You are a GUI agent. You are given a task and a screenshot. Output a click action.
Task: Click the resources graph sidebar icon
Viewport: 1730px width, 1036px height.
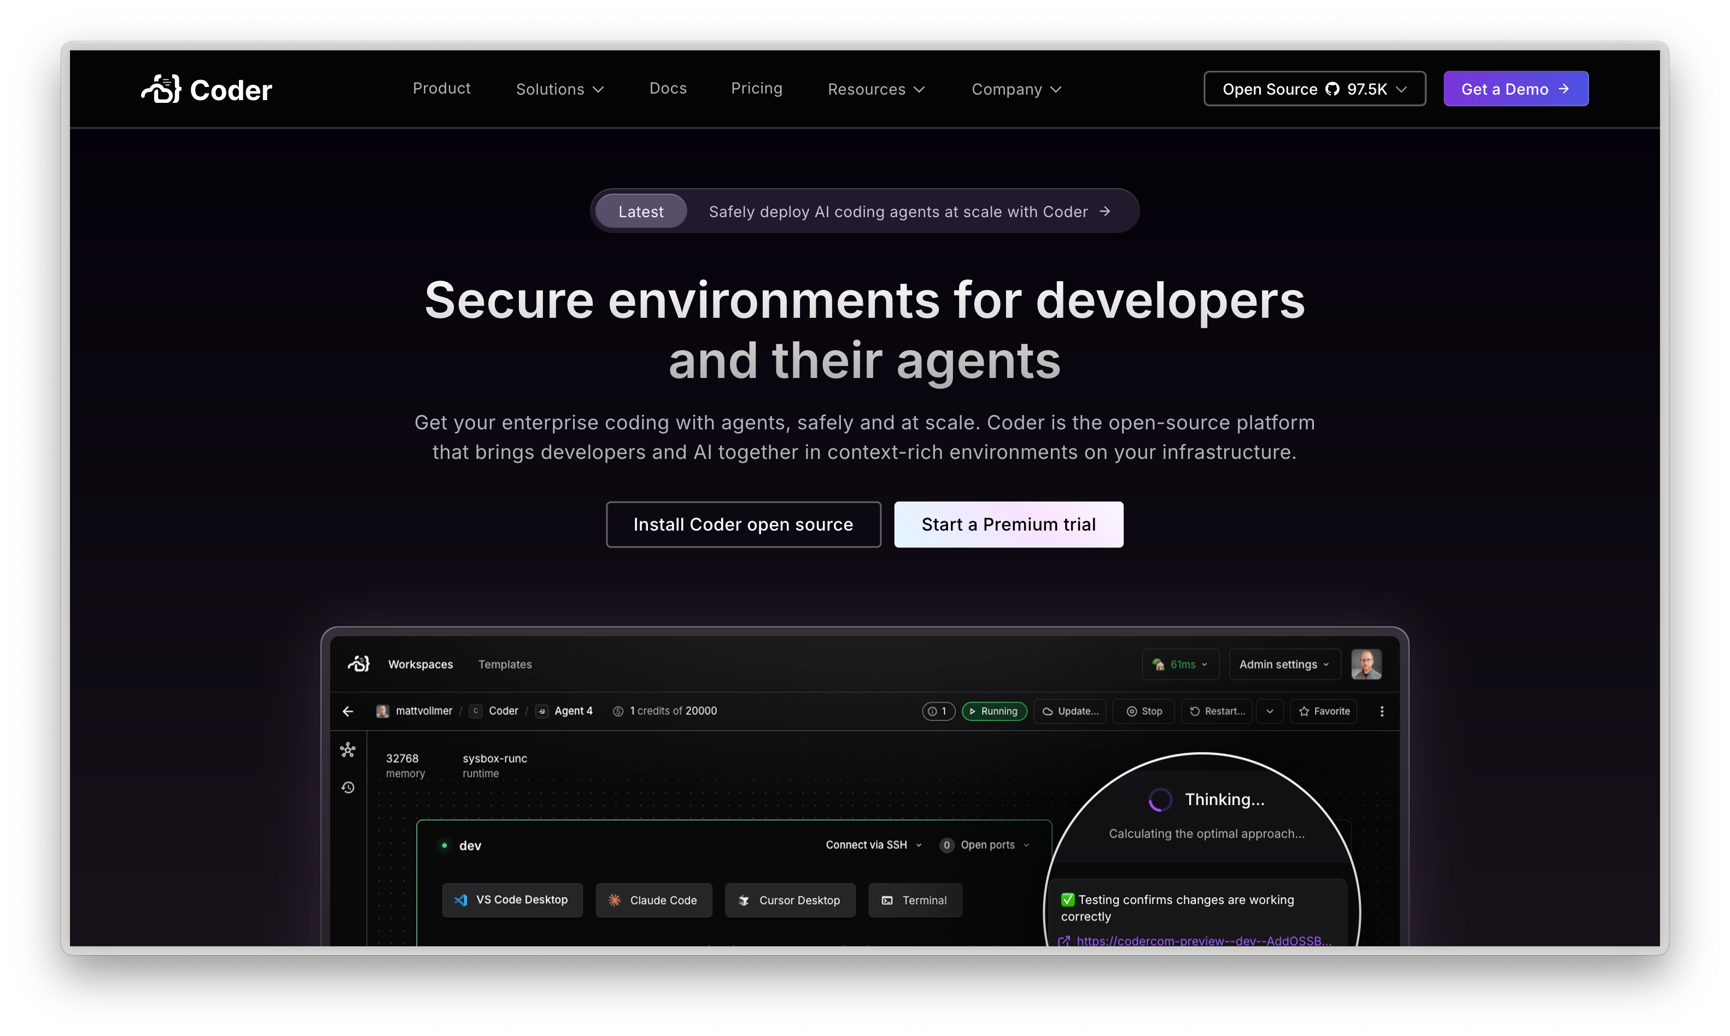click(x=348, y=750)
